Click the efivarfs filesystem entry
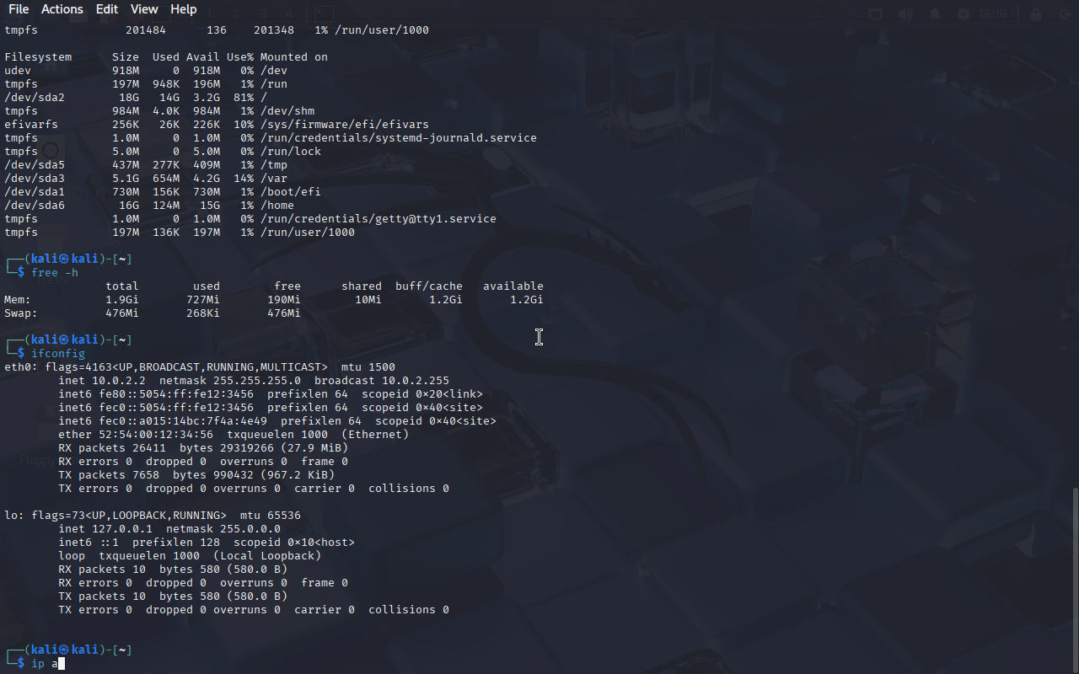This screenshot has height=674, width=1079. tap(31, 125)
